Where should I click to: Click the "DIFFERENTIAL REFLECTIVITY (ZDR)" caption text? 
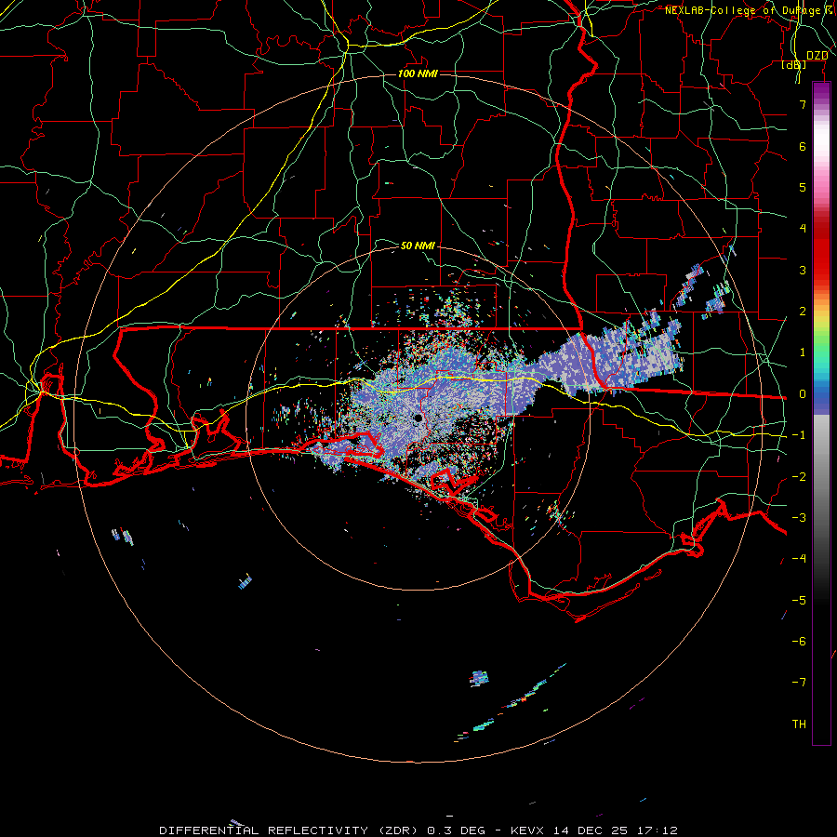291,830
